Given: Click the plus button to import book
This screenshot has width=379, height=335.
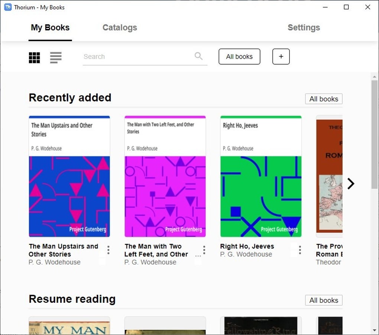Looking at the screenshot, I should pyautogui.click(x=281, y=56).
